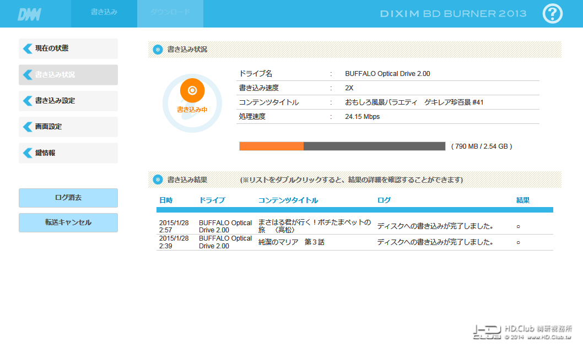The image size is (583, 348).
Task: Sort results by 日時 column header
Action: (x=166, y=200)
